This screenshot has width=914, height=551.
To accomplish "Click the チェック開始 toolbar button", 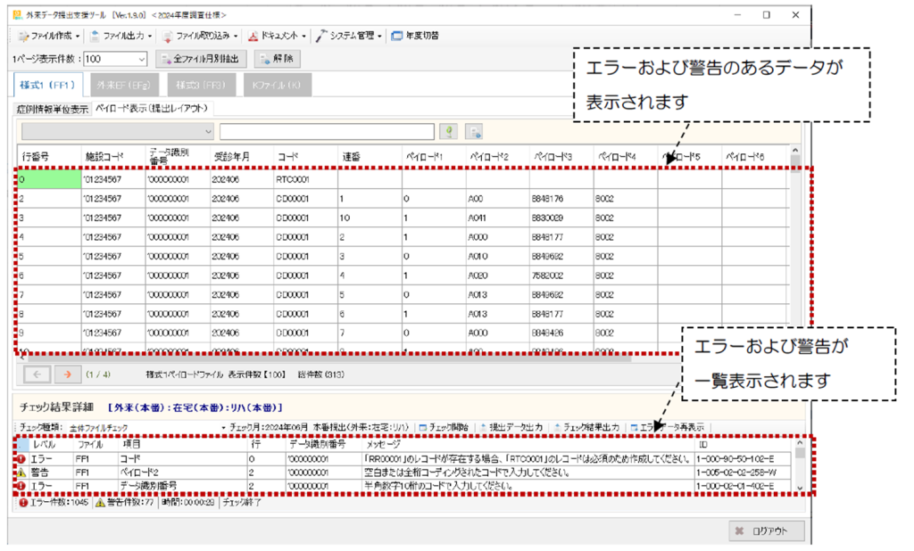I will pyautogui.click(x=444, y=428).
